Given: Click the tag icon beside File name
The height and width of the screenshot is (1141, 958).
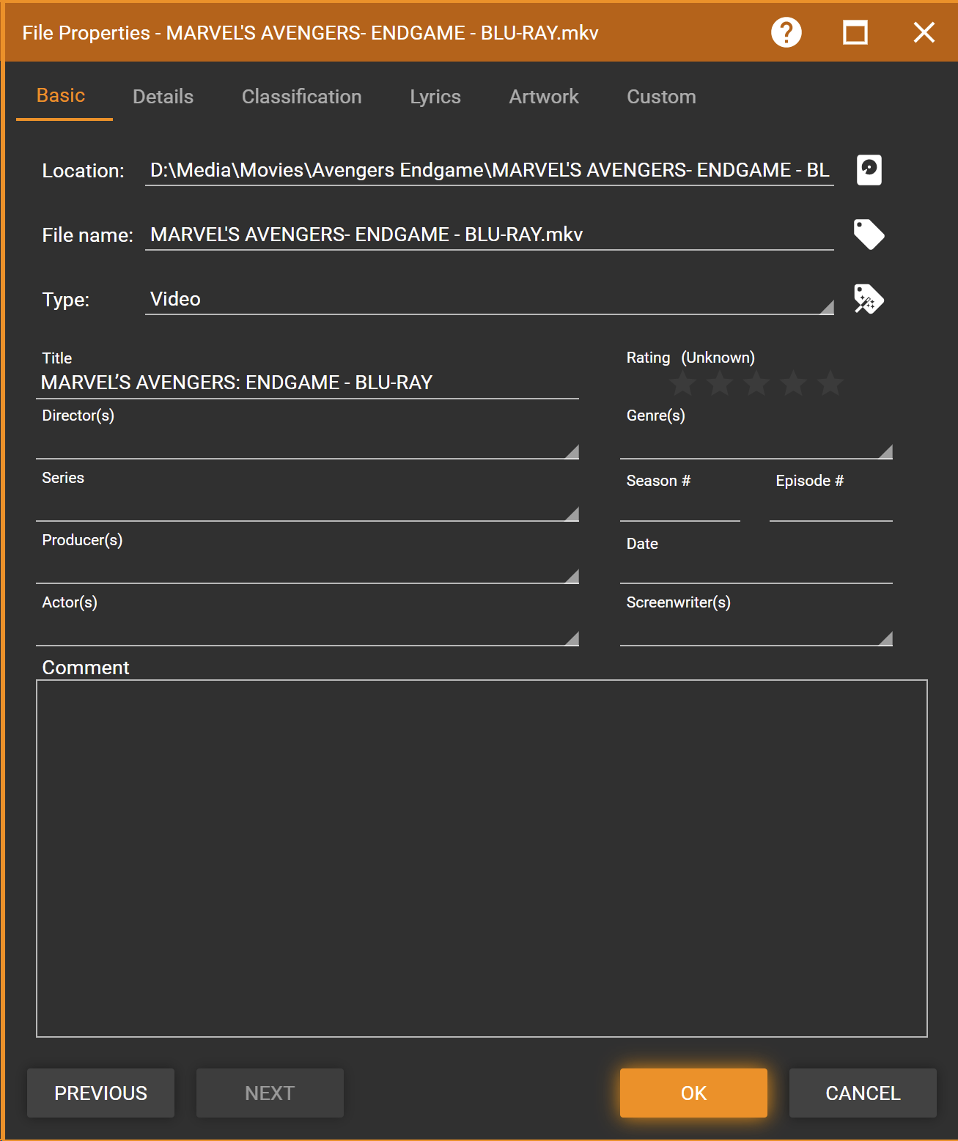Looking at the screenshot, I should pos(869,235).
